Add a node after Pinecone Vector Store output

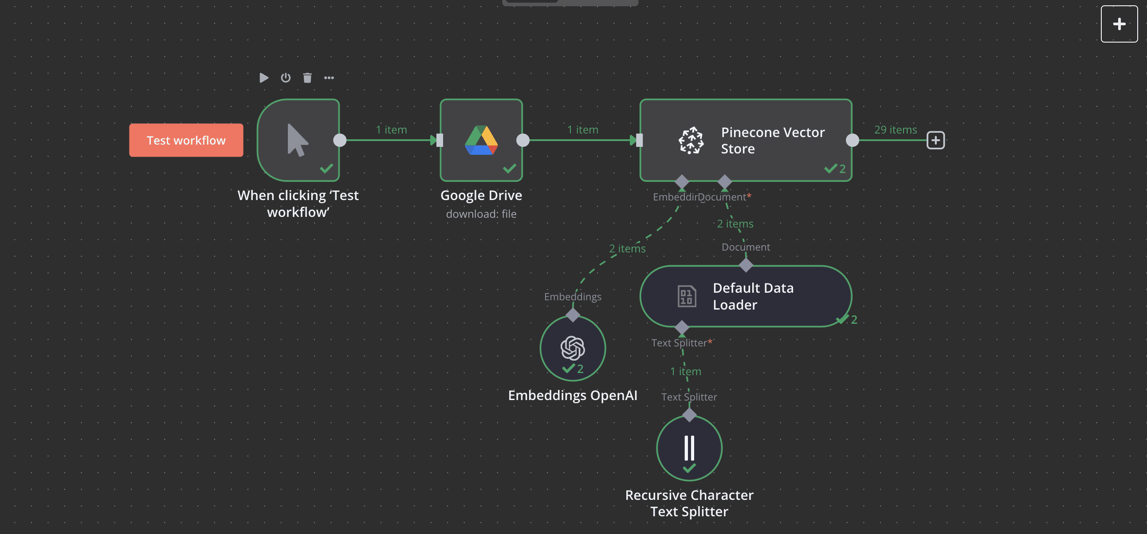(x=935, y=140)
